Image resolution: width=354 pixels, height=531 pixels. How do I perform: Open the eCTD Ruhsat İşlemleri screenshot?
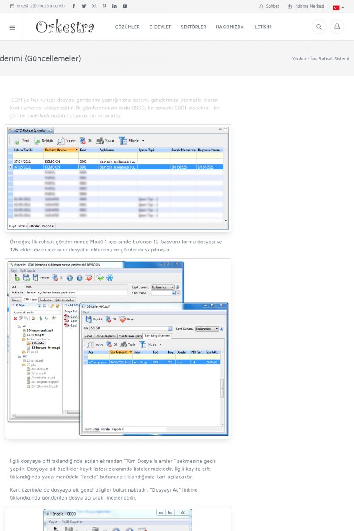click(x=118, y=178)
